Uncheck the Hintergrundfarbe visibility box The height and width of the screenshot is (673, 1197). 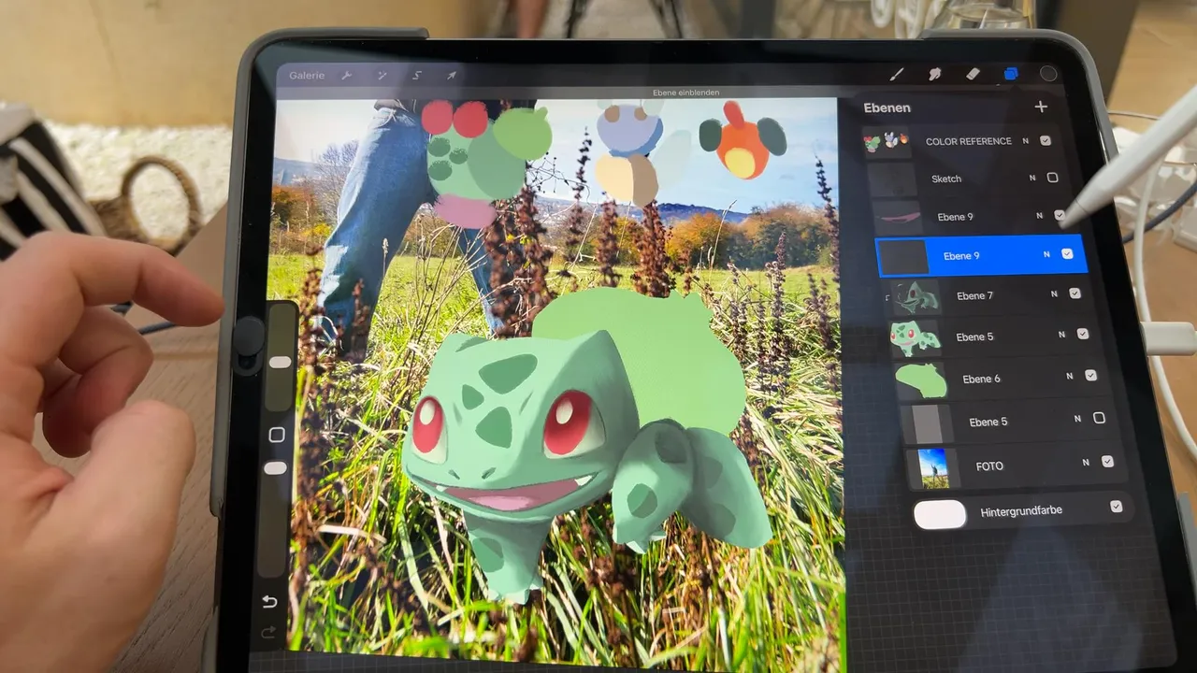[x=1116, y=507]
